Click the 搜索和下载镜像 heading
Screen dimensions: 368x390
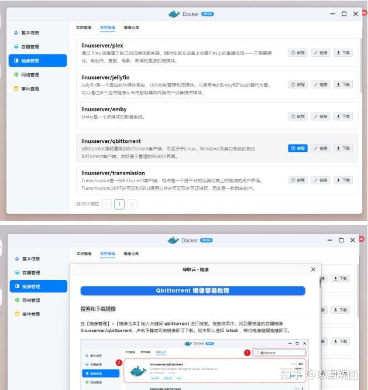[x=98, y=309]
